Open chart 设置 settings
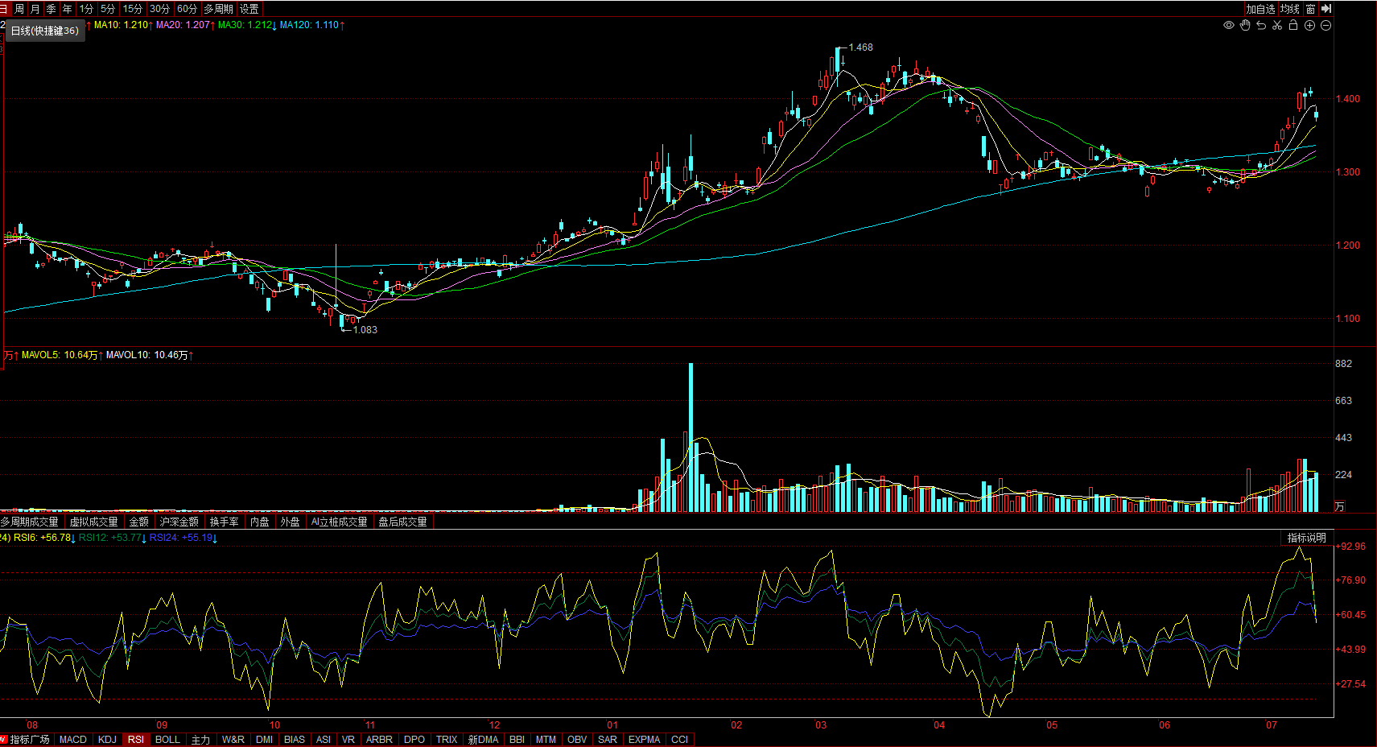1377x747 pixels. click(x=249, y=9)
